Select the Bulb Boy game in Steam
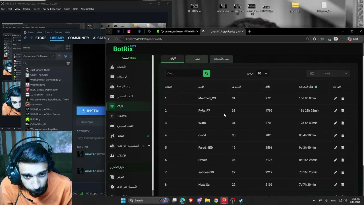This screenshot has width=364, height=205. coord(35,119)
